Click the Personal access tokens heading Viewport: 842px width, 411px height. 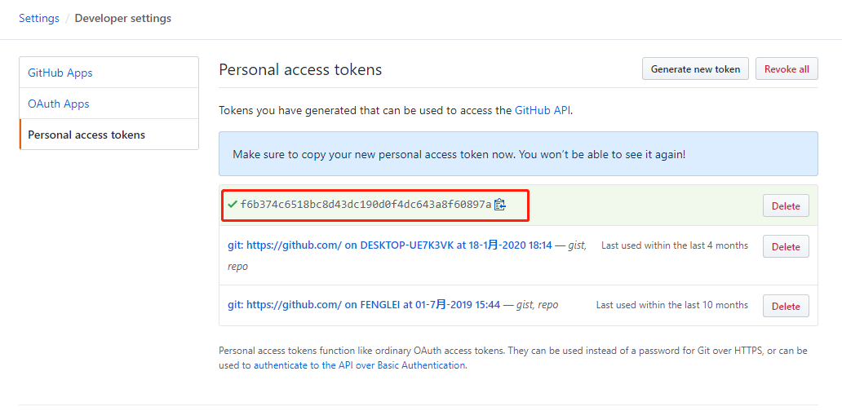point(300,69)
